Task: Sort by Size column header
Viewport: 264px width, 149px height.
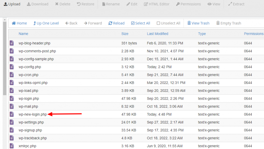Action: coord(125,34)
